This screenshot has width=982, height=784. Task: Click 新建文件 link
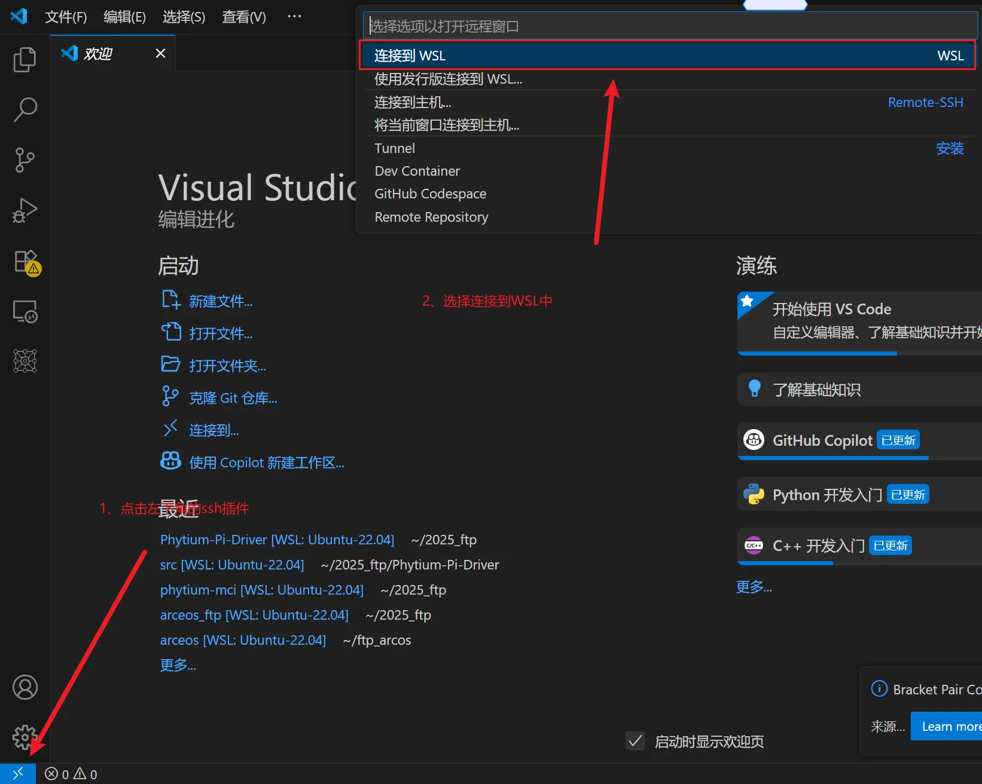tap(221, 301)
